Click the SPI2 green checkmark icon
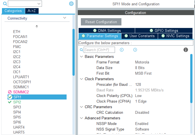195x135 pixels. point(10,102)
